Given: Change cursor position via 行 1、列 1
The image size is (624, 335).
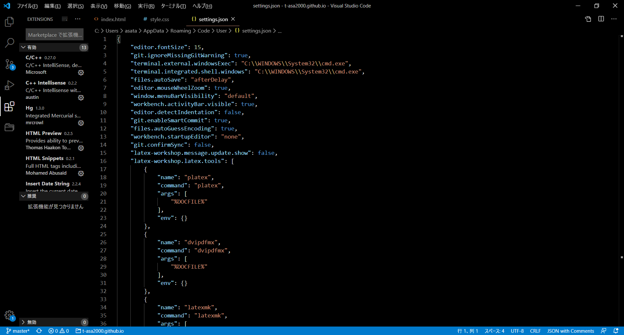Looking at the screenshot, I should click(x=468, y=331).
